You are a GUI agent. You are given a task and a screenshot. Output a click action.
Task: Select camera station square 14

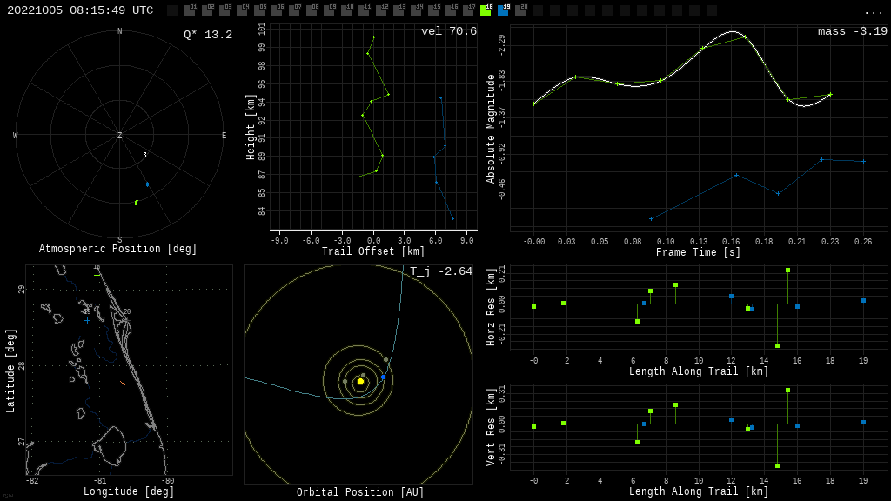[x=416, y=10]
